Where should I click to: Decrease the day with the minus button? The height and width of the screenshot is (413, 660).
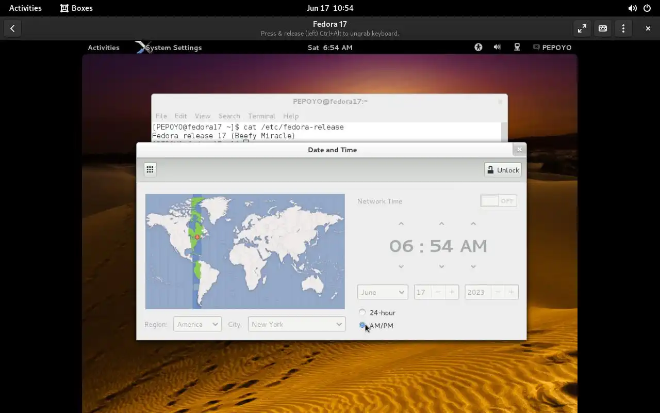pyautogui.click(x=438, y=292)
